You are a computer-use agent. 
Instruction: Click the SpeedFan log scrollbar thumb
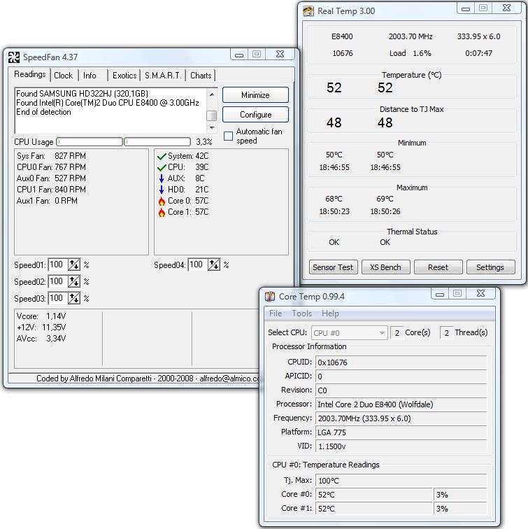[x=211, y=115]
